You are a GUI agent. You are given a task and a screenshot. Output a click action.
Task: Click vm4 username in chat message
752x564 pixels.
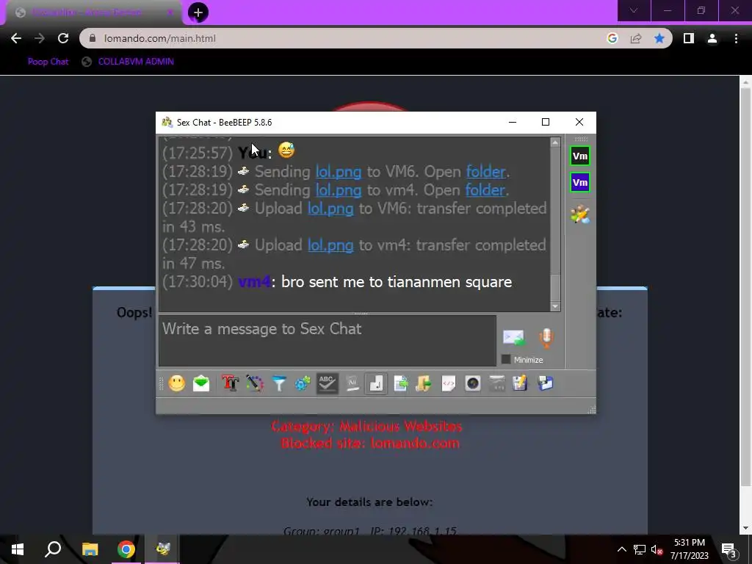[x=255, y=281]
